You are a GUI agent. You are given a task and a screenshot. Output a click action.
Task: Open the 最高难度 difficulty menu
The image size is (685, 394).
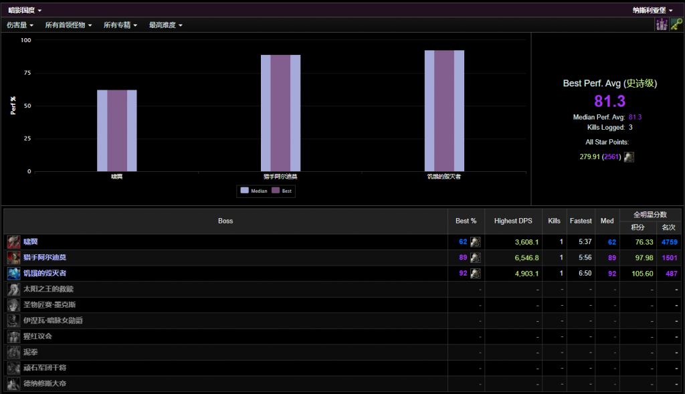point(165,25)
